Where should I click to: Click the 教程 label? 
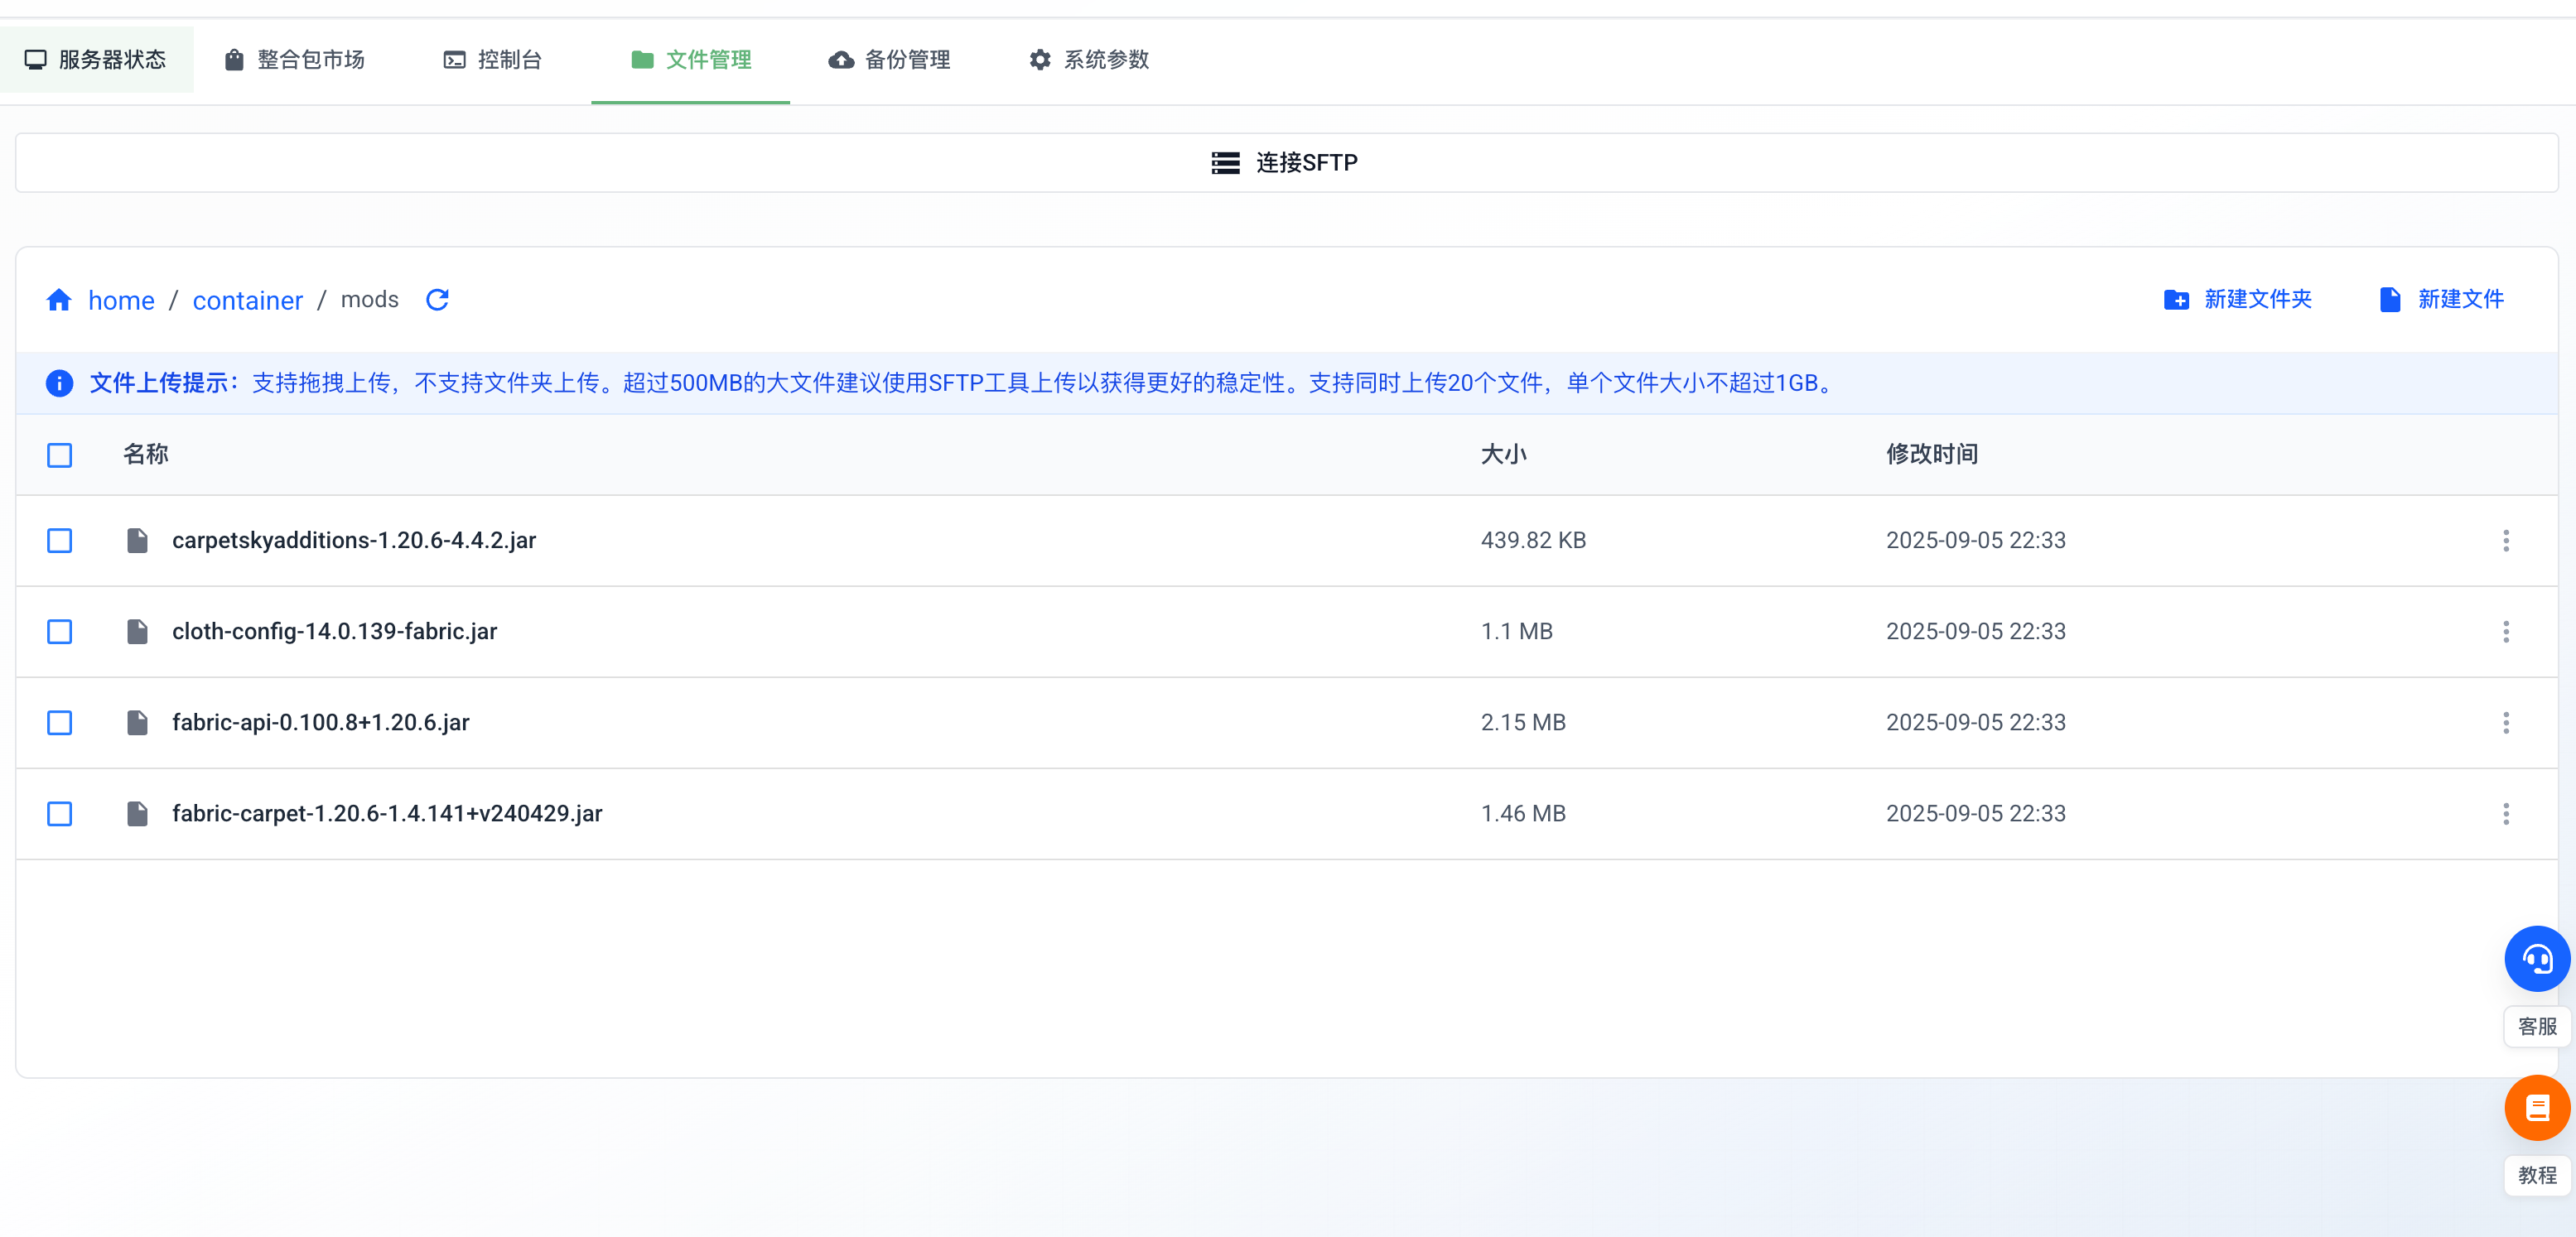pyautogui.click(x=2537, y=1175)
